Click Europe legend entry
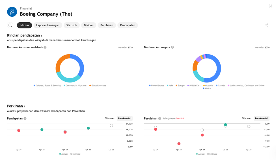This screenshot has width=276, height=160. [x=180, y=86]
